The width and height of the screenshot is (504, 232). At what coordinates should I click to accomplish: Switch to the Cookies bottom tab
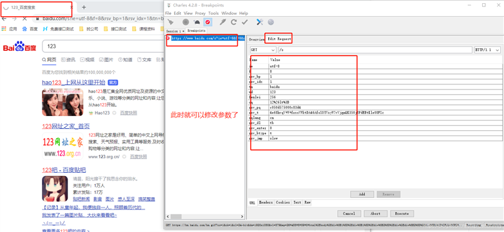click(283, 202)
